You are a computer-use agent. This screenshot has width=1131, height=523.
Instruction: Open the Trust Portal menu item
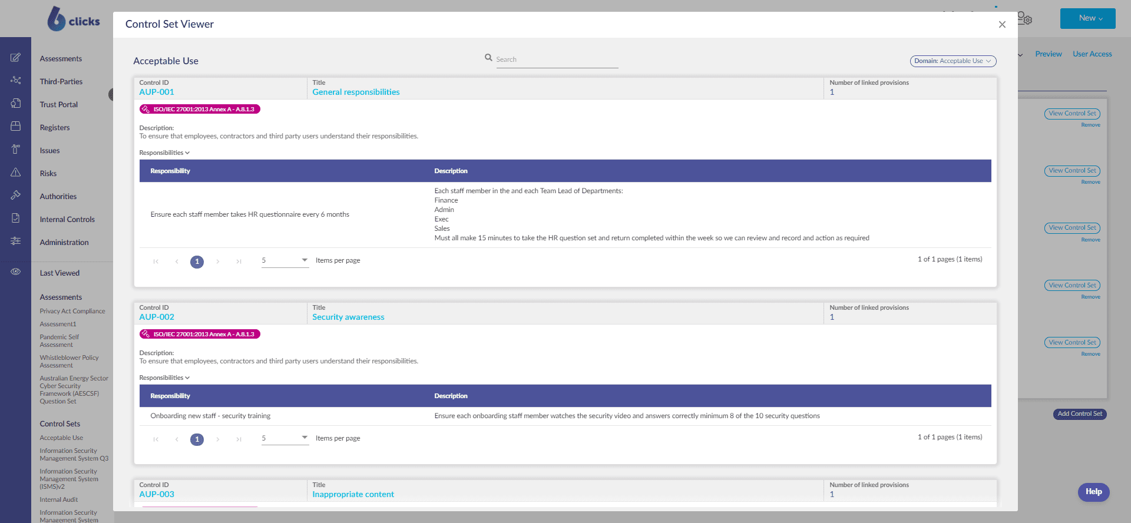point(59,105)
